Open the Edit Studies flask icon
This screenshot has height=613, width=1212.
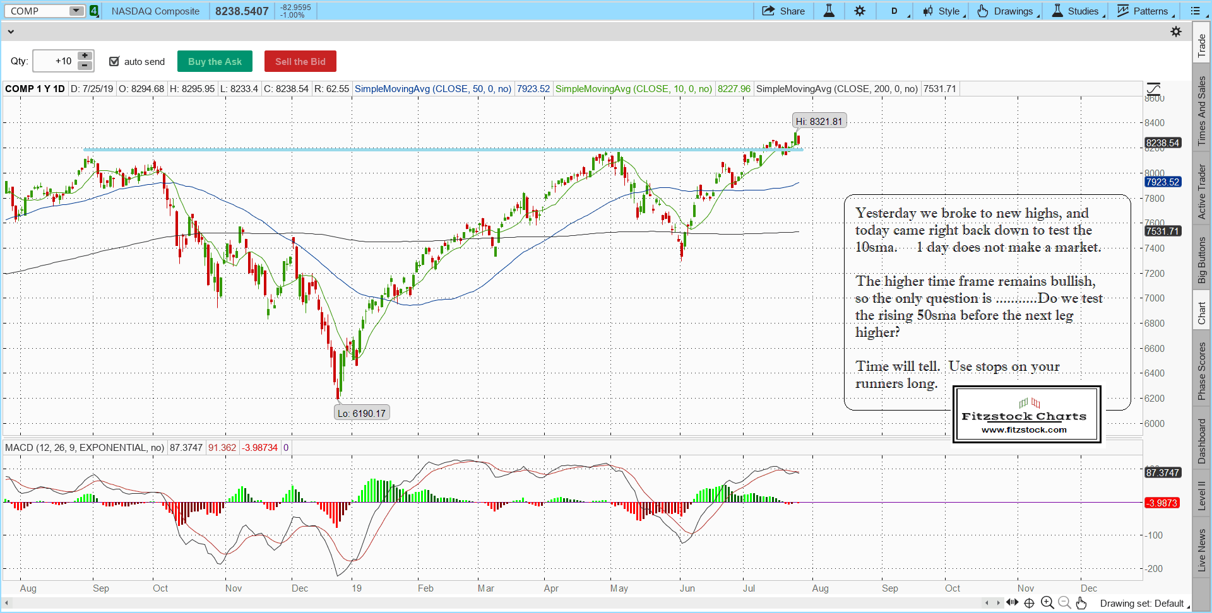(829, 11)
